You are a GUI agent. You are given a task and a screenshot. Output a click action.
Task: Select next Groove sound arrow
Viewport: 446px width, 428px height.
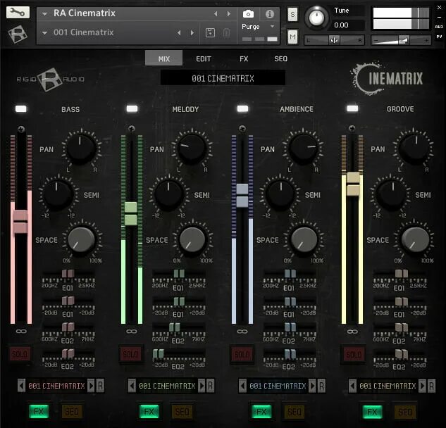pos(422,386)
